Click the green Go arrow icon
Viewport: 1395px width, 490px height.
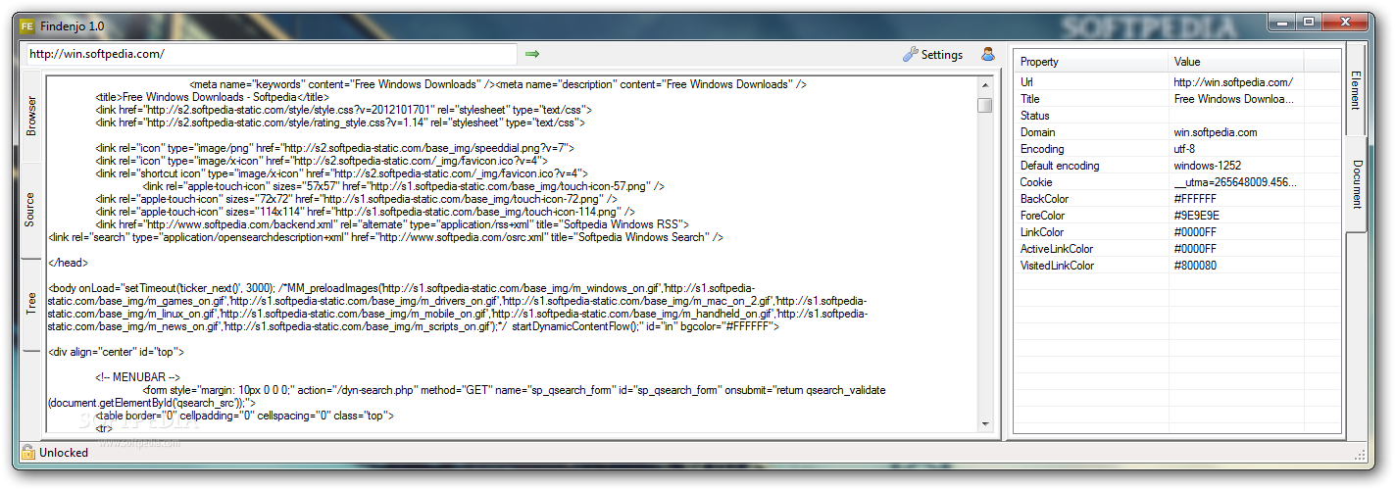pos(532,54)
